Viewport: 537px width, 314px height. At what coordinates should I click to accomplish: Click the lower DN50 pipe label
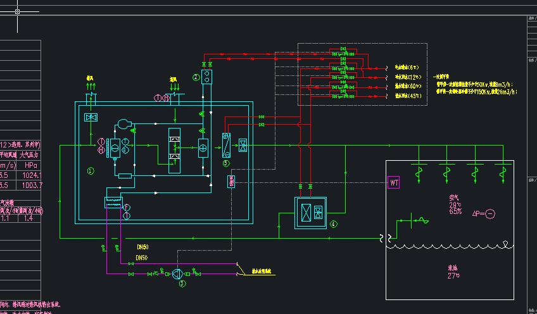click(x=141, y=258)
